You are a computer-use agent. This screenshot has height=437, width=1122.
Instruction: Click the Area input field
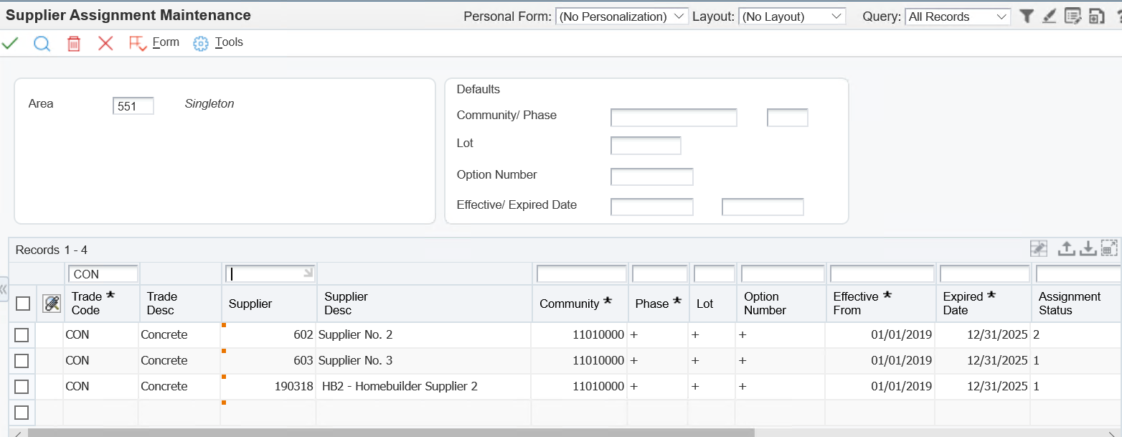click(x=133, y=106)
